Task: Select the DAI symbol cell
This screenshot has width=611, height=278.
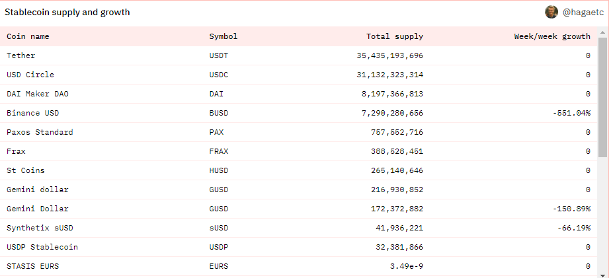Action: click(x=216, y=94)
